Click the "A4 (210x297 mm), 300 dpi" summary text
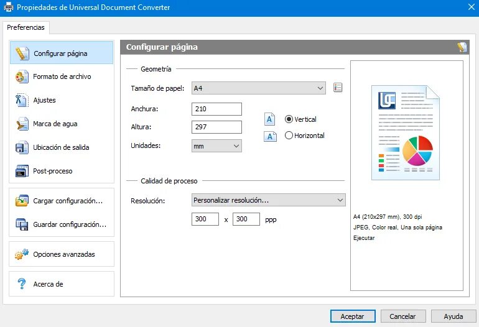This screenshot has width=479, height=327. click(x=388, y=217)
